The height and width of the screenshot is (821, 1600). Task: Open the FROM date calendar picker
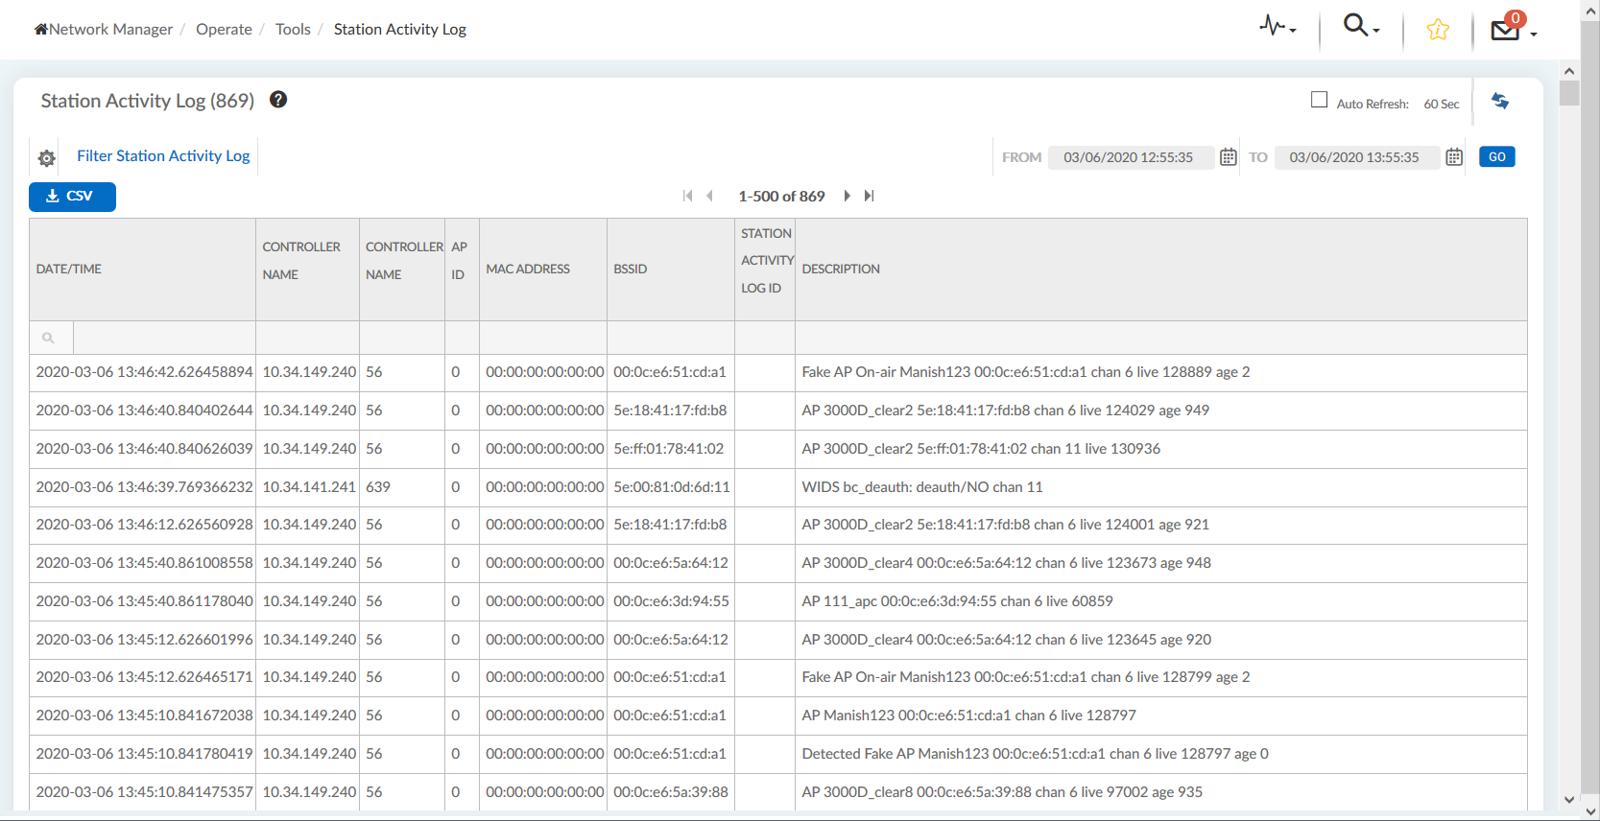1228,157
